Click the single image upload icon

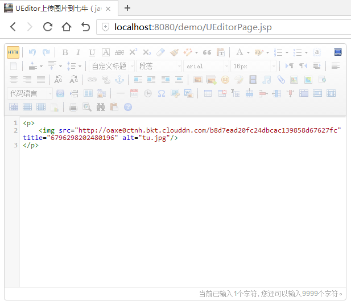[198, 80]
